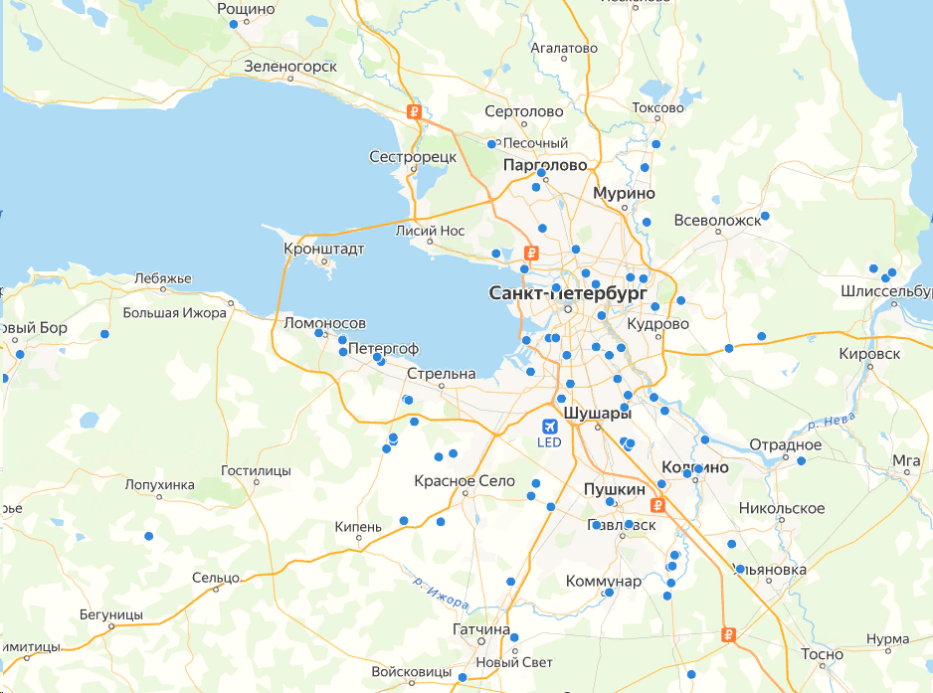
Task: Click the Красное Село label
Action: [x=465, y=480]
